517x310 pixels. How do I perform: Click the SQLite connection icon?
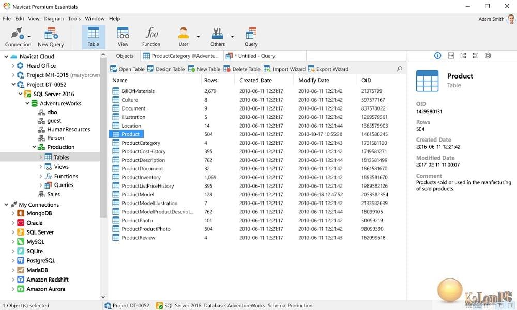pyautogui.click(x=21, y=251)
